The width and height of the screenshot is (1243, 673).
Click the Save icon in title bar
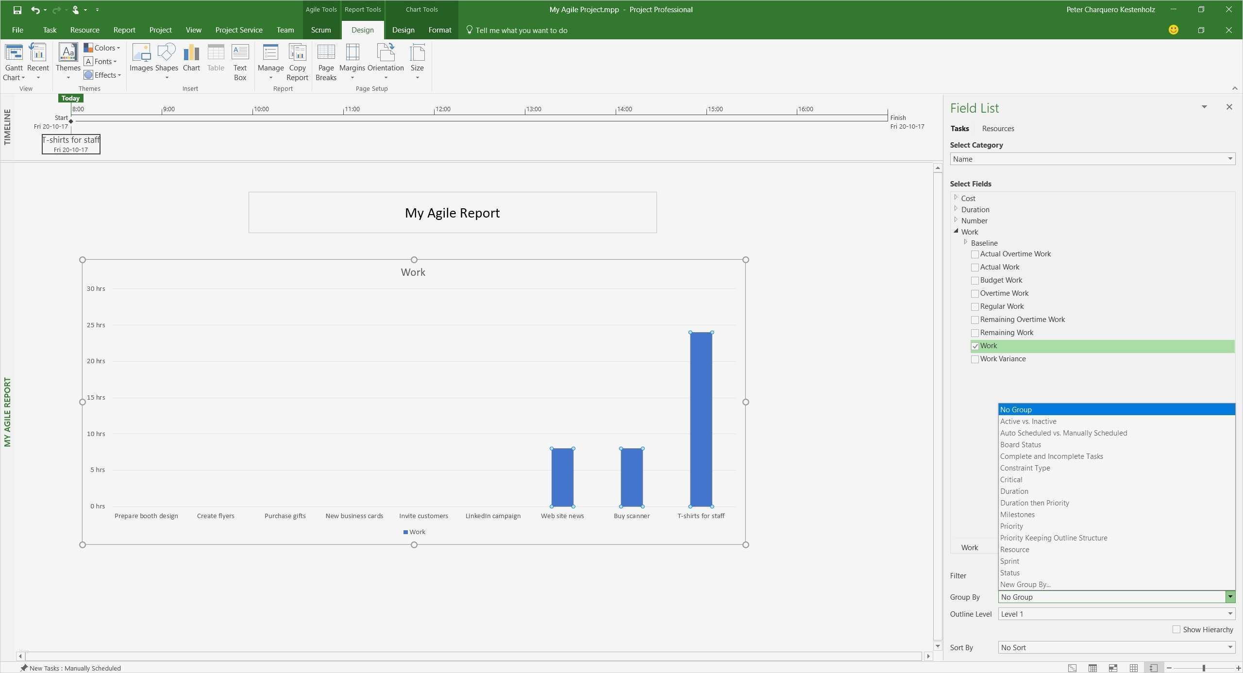tap(17, 10)
